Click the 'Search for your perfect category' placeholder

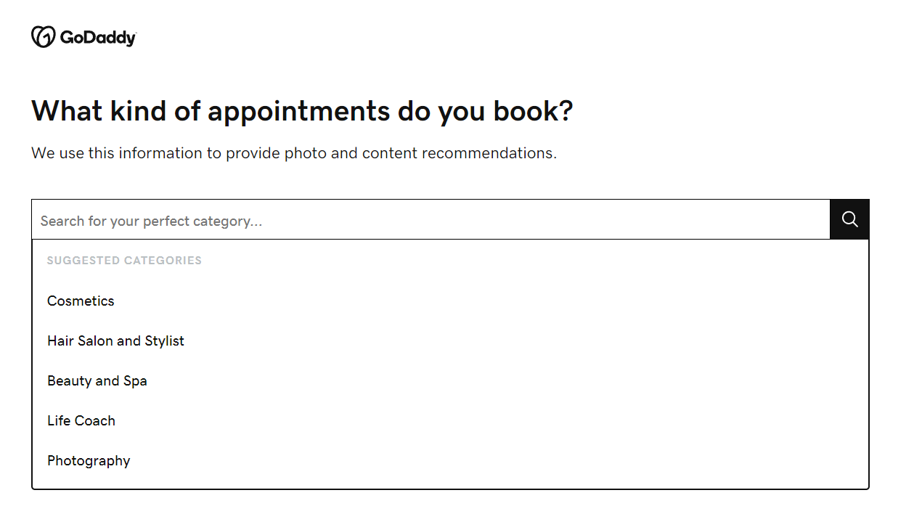click(151, 221)
